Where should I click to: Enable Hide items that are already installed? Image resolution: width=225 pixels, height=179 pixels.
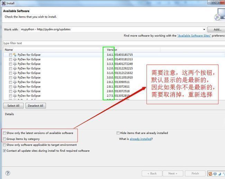tap(118, 133)
